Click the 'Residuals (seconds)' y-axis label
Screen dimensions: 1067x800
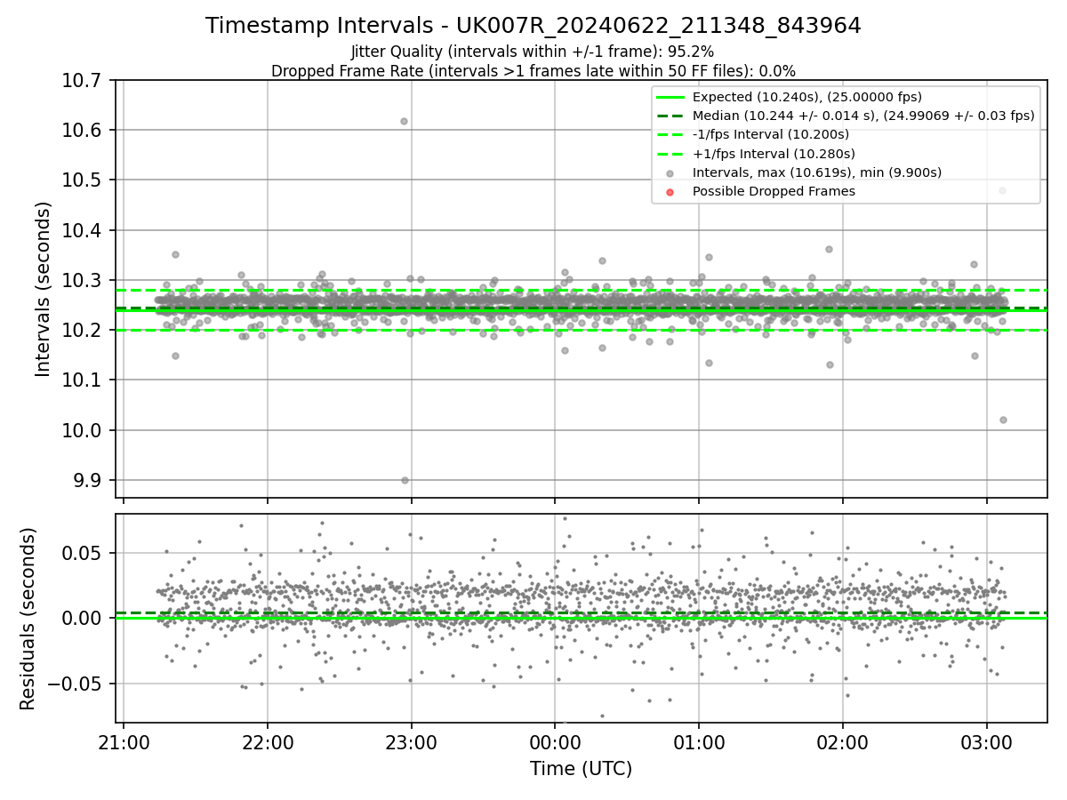(x=28, y=619)
